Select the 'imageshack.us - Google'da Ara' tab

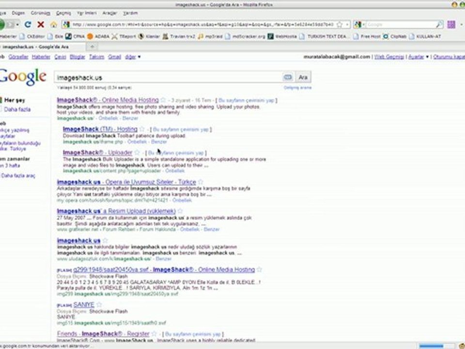(x=43, y=47)
